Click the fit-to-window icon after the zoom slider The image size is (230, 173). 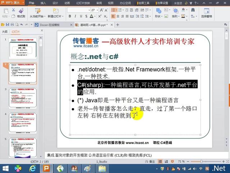227,161
